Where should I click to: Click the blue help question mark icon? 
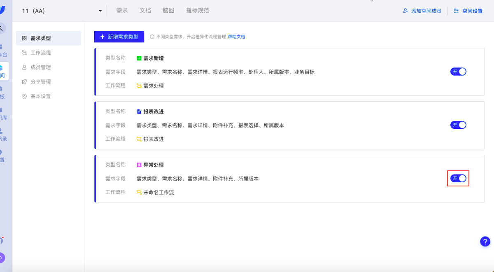pos(485,242)
